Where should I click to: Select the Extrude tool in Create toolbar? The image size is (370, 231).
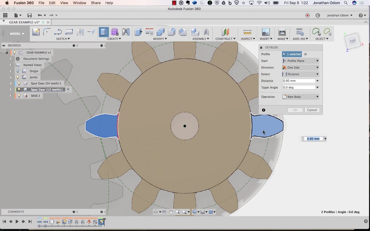click(103, 32)
